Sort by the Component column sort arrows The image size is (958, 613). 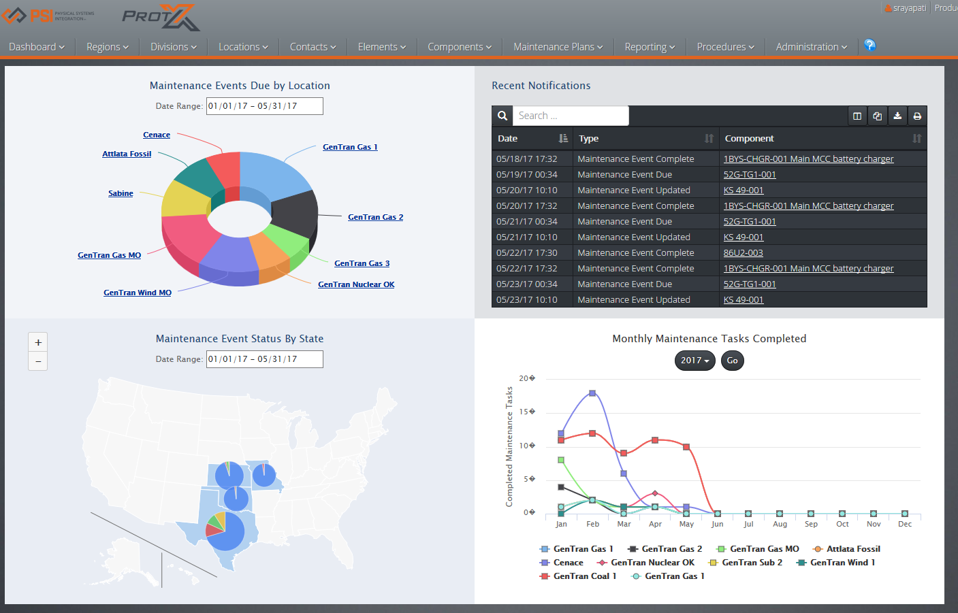click(x=916, y=138)
